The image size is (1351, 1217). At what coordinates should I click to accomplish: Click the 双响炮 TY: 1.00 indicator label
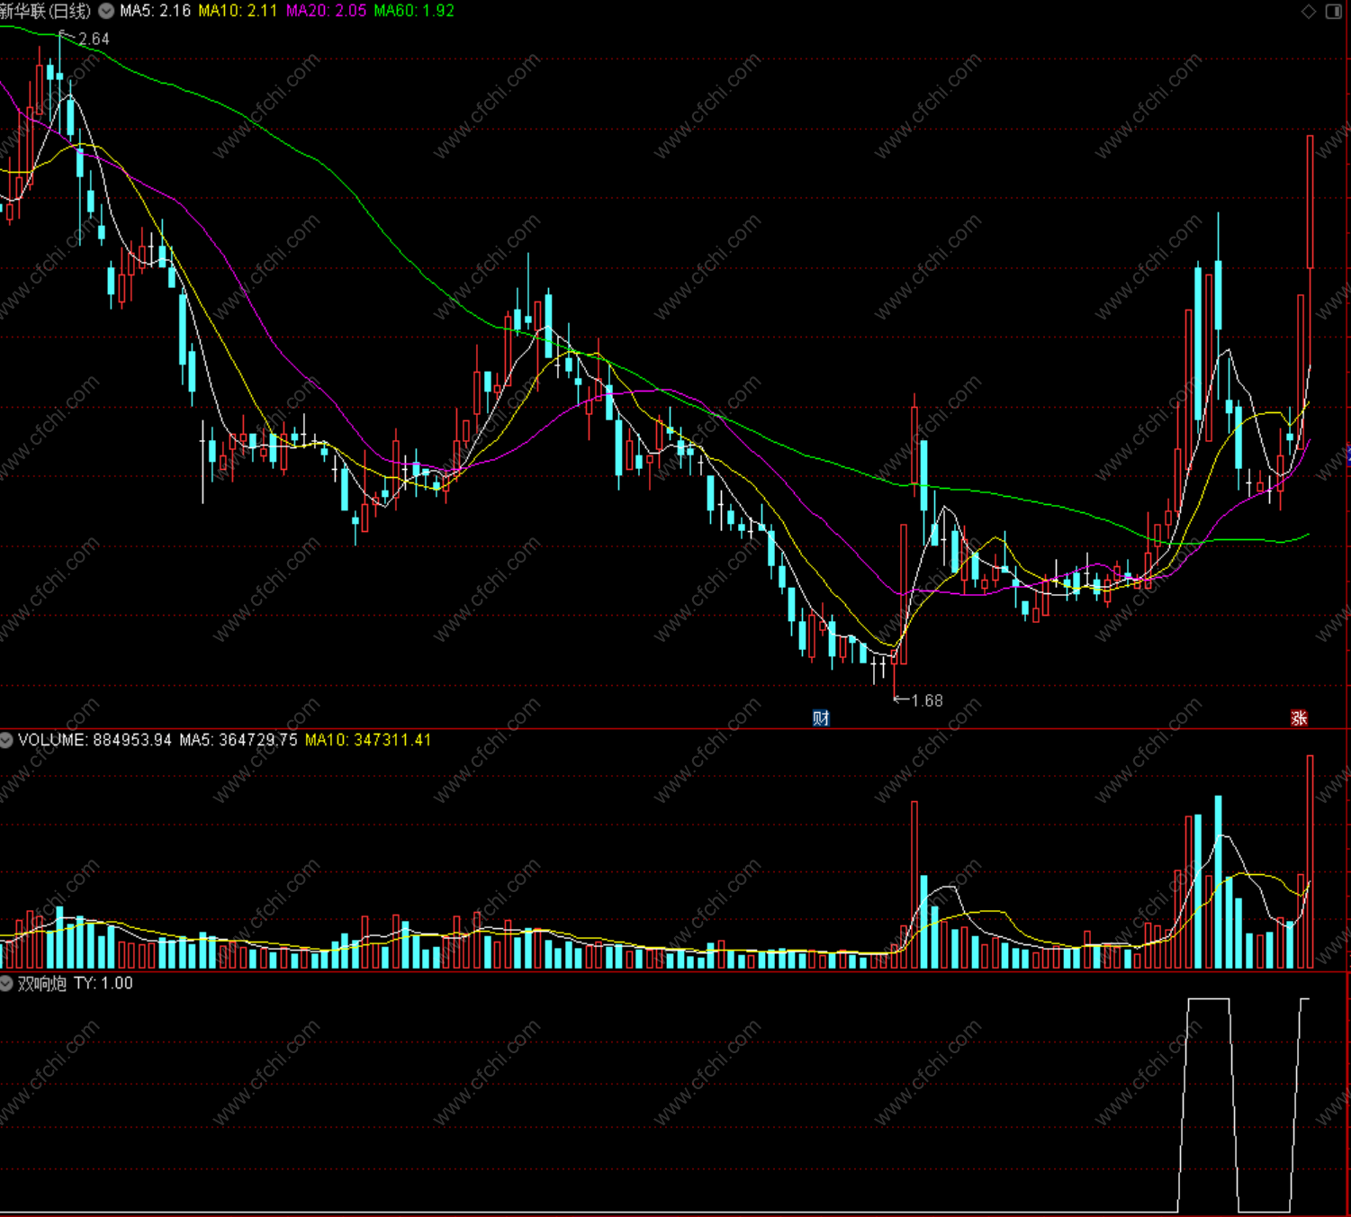76,984
